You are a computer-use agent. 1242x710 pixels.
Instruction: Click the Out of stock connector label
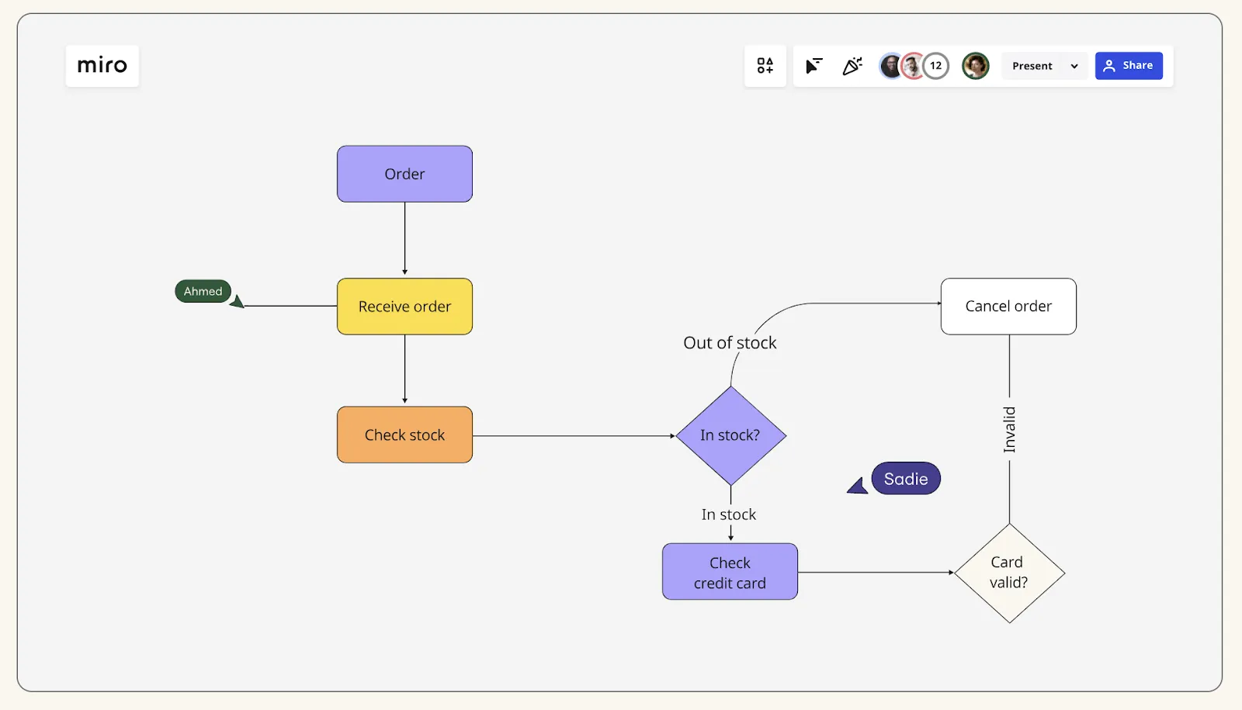click(x=730, y=343)
